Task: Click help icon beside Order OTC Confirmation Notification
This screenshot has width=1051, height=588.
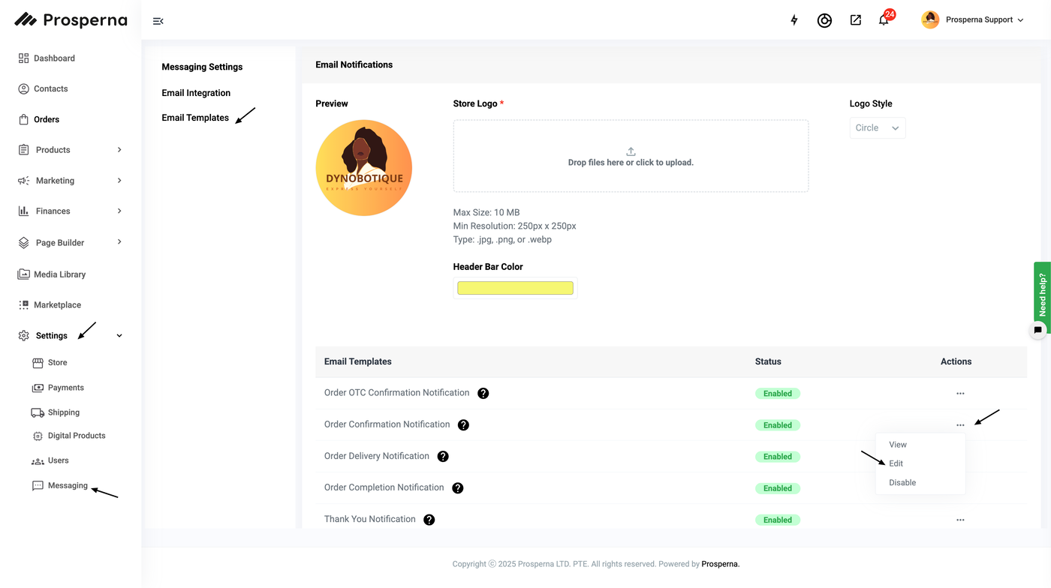Action: coord(483,393)
